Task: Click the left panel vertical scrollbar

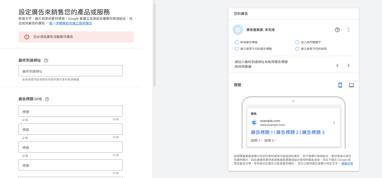Action: click(x=155, y=44)
